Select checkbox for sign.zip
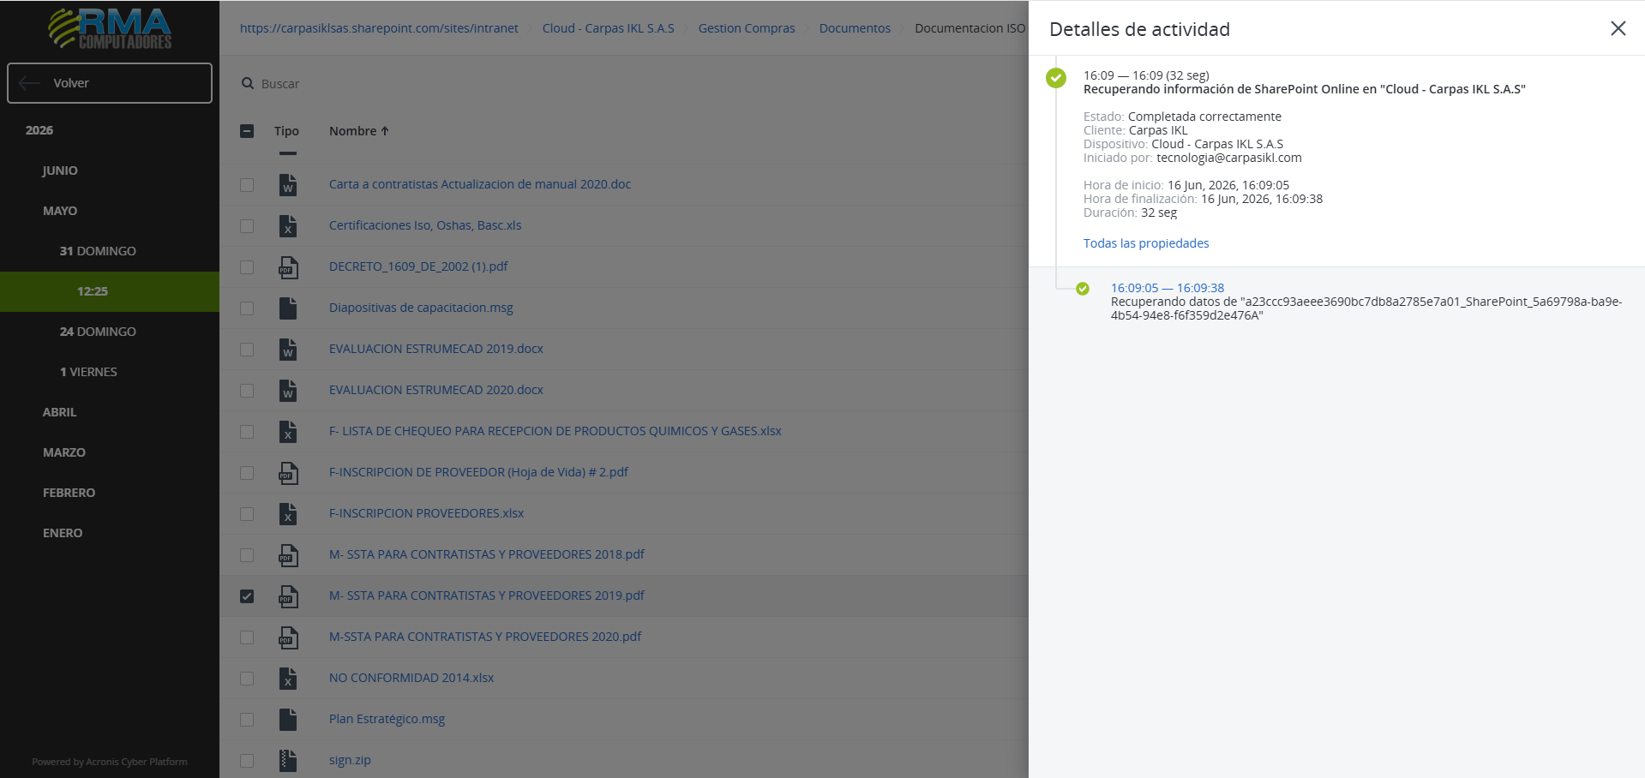 [247, 761]
